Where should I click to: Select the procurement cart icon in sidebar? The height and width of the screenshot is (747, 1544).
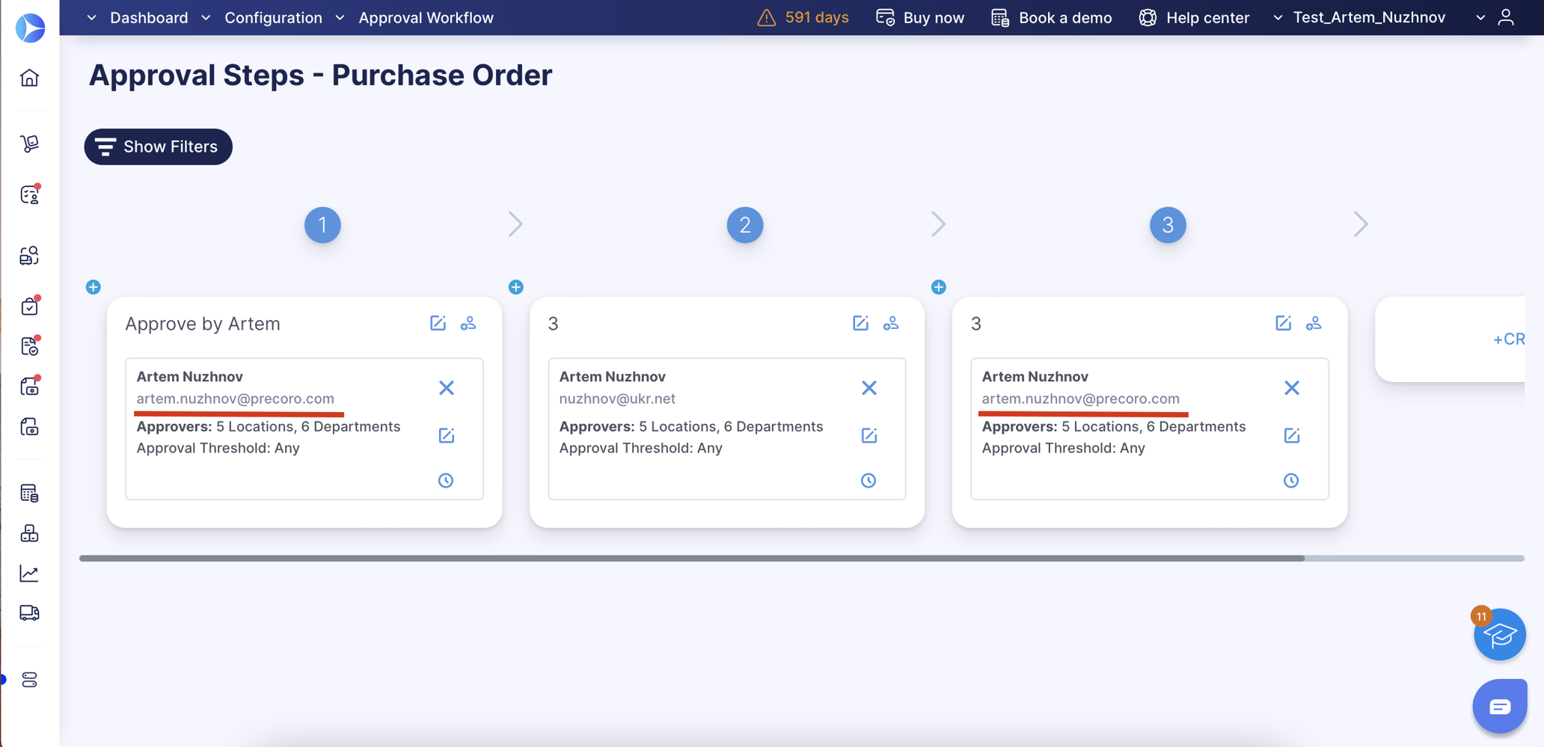[x=29, y=143]
